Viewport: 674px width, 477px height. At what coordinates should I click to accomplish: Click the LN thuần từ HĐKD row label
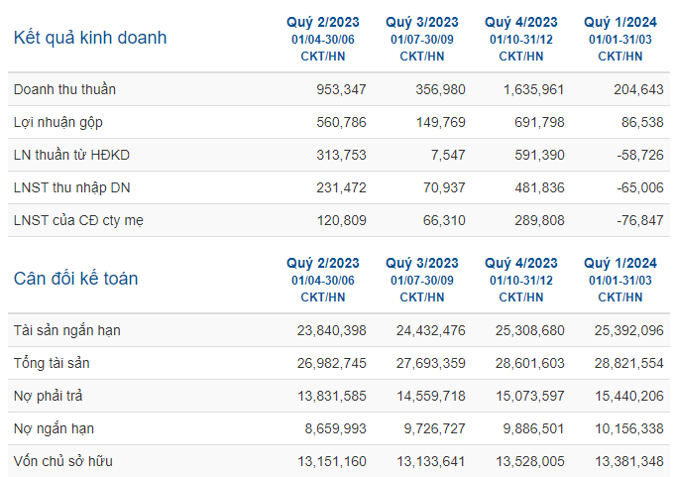(71, 155)
